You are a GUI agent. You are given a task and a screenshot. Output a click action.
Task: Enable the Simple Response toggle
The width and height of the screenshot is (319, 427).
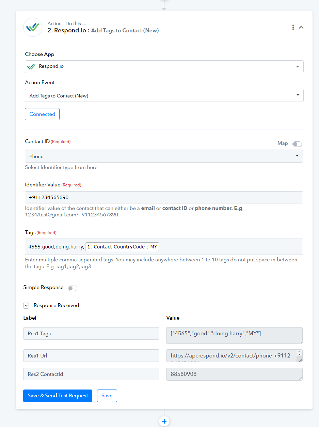coord(73,288)
